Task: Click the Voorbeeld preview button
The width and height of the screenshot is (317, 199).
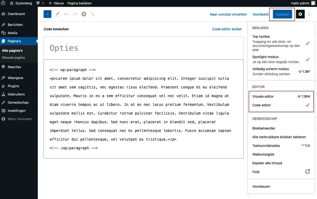Action: pyautogui.click(x=260, y=14)
